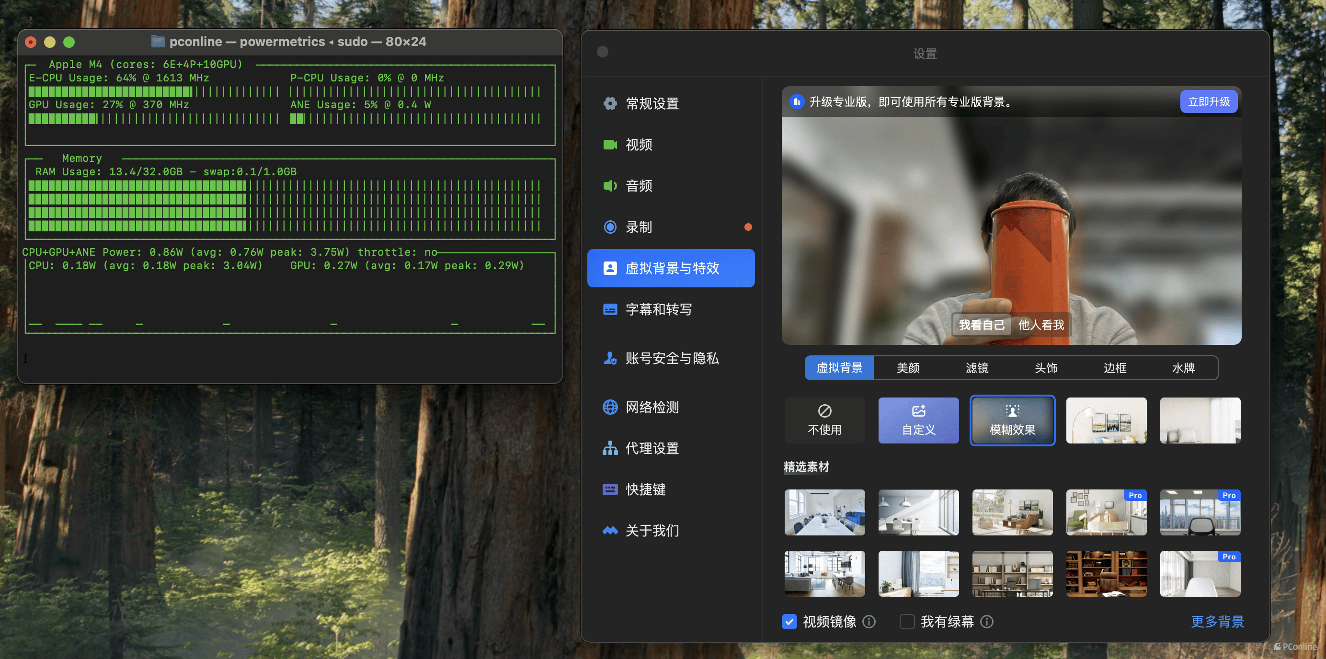This screenshot has height=659, width=1326.
Task: Uncheck the 视频镜像 checkbox
Action: point(789,622)
